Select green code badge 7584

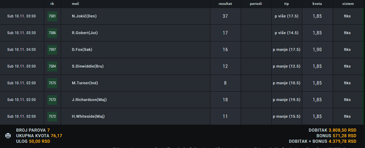(52, 66)
